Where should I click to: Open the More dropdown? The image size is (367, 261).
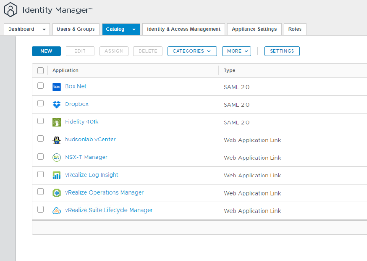236,51
